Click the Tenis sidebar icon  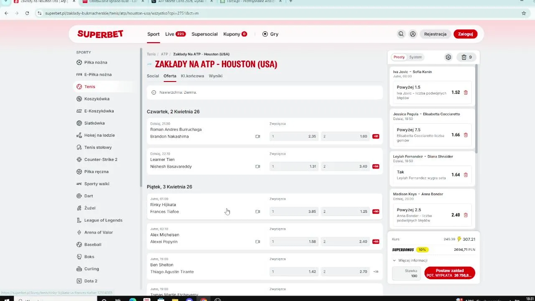79,87
